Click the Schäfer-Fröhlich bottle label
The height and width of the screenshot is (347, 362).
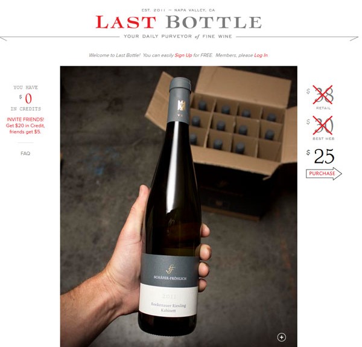tap(169, 285)
